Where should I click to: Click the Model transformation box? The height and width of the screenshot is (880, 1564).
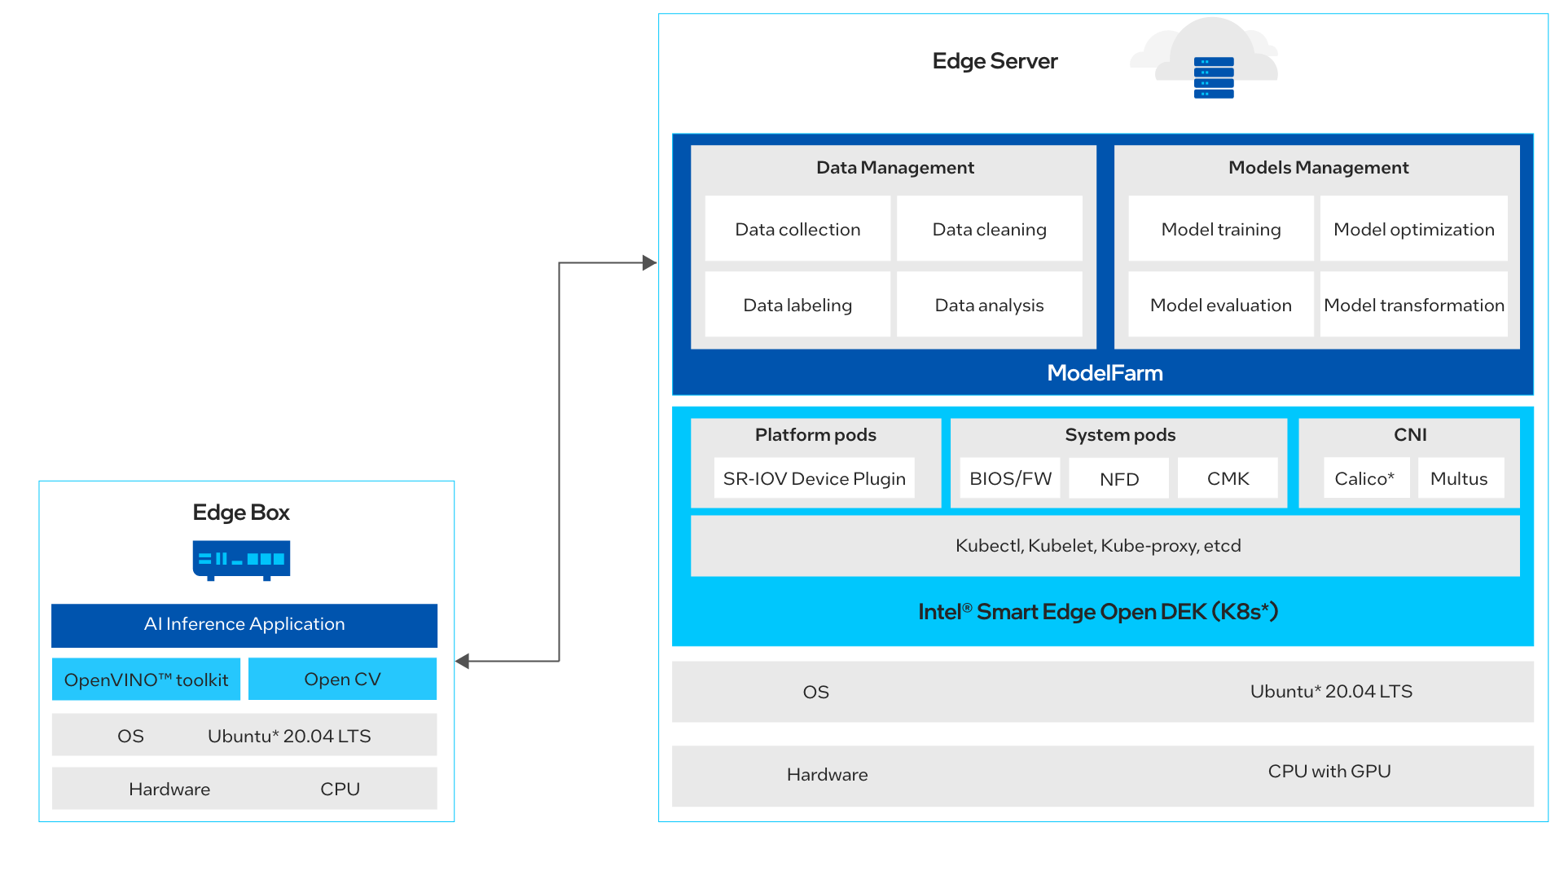1413,305
